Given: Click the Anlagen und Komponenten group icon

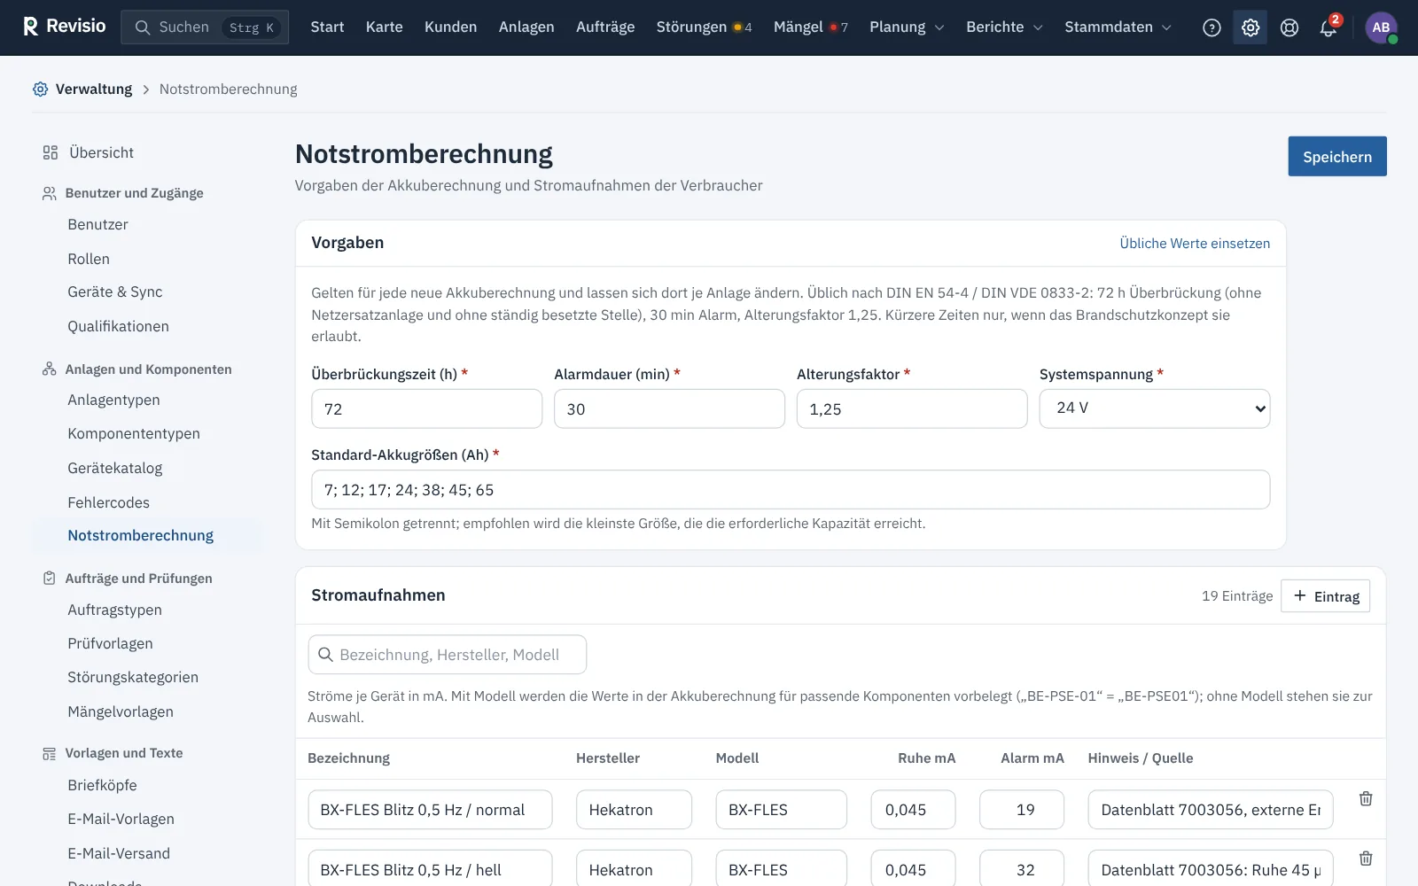Looking at the screenshot, I should point(50,369).
